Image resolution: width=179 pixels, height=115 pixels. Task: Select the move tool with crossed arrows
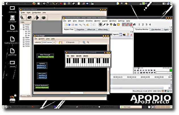pyautogui.click(x=100, y=24)
